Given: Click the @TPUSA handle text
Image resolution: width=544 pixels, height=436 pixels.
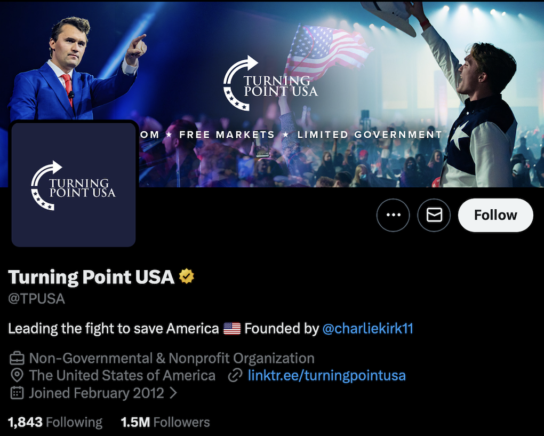Looking at the screenshot, I should coord(36,298).
